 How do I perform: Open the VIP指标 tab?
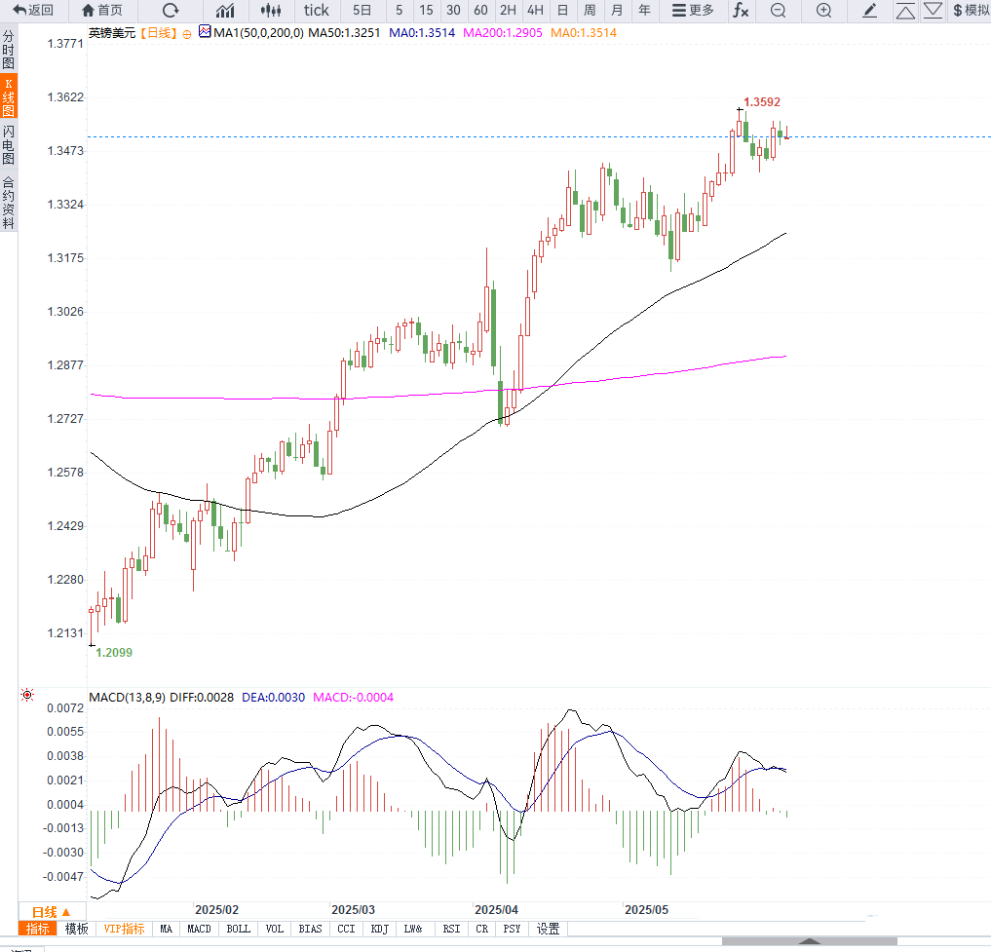[x=124, y=929]
